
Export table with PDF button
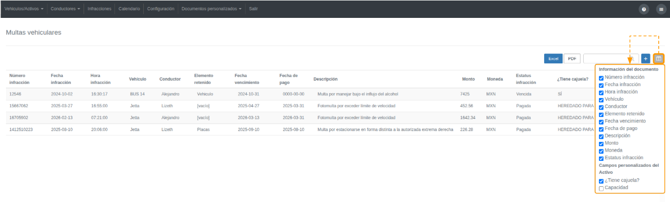pos(572,58)
